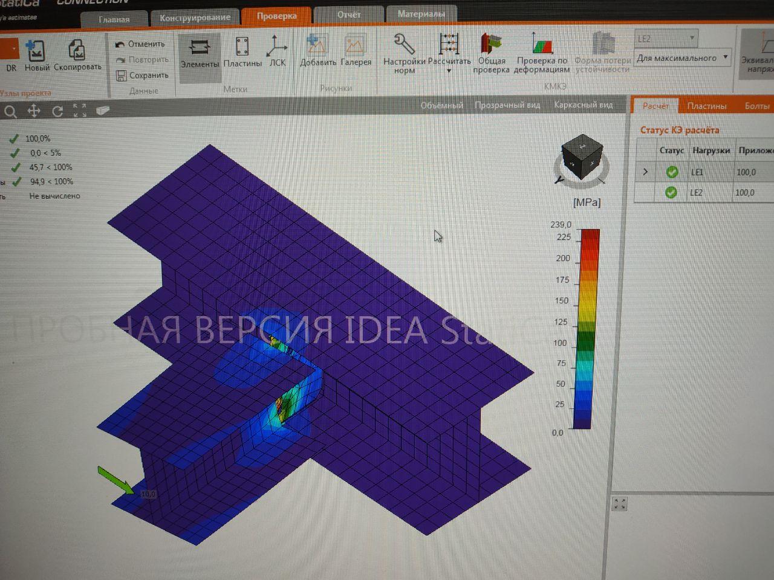Open the Отчёт tab
This screenshot has width=774, height=580.
(x=349, y=14)
